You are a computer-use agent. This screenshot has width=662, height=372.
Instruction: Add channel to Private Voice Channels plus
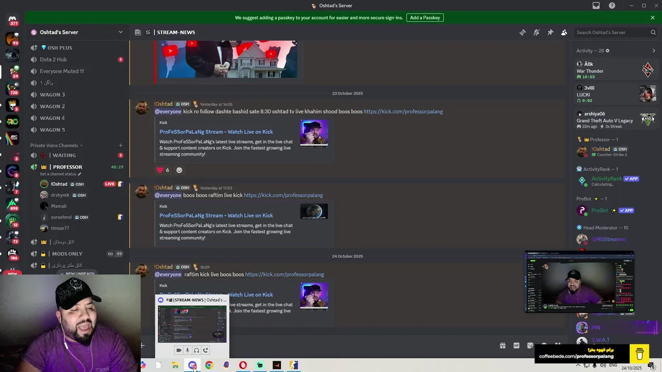121,146
